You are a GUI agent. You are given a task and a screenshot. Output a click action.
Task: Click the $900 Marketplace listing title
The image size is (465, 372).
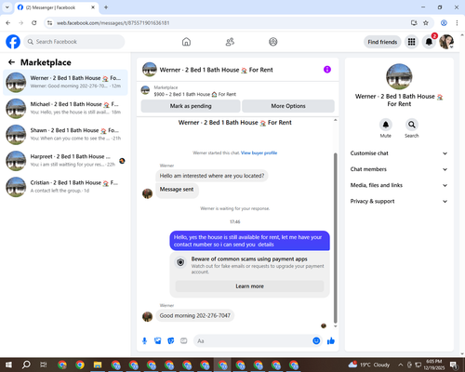pos(195,94)
